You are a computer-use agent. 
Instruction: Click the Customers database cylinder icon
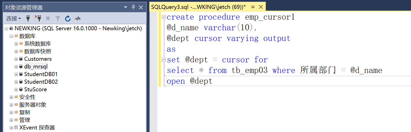click(21, 59)
